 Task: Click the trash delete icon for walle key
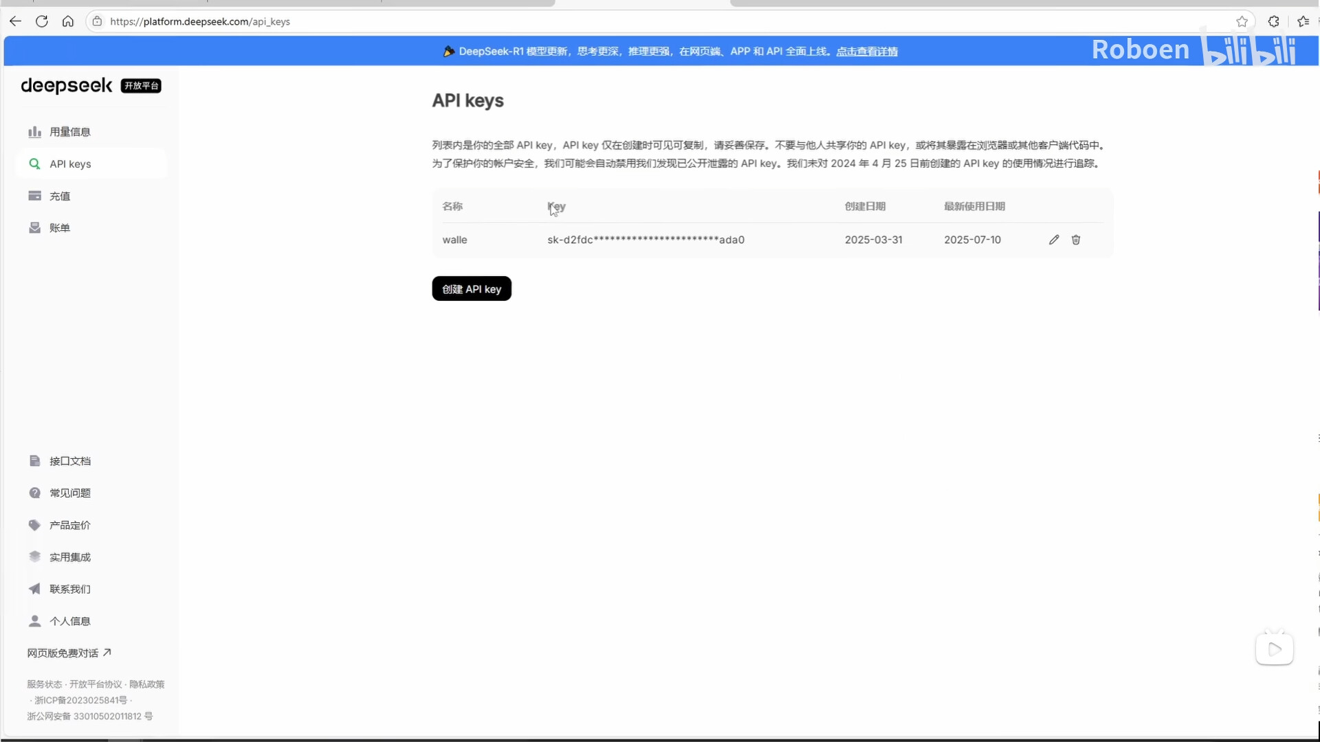1076,240
